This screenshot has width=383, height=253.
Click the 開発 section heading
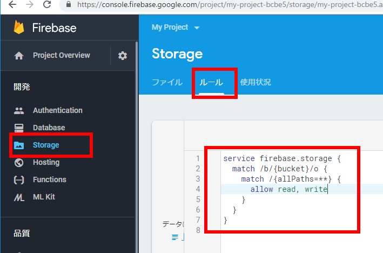click(x=22, y=87)
